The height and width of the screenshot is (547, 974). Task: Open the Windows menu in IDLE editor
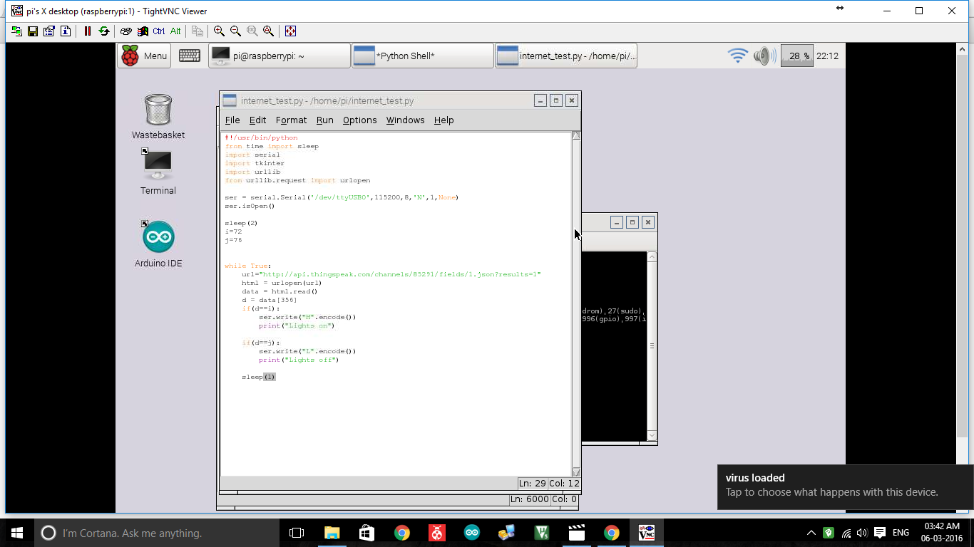[405, 120]
